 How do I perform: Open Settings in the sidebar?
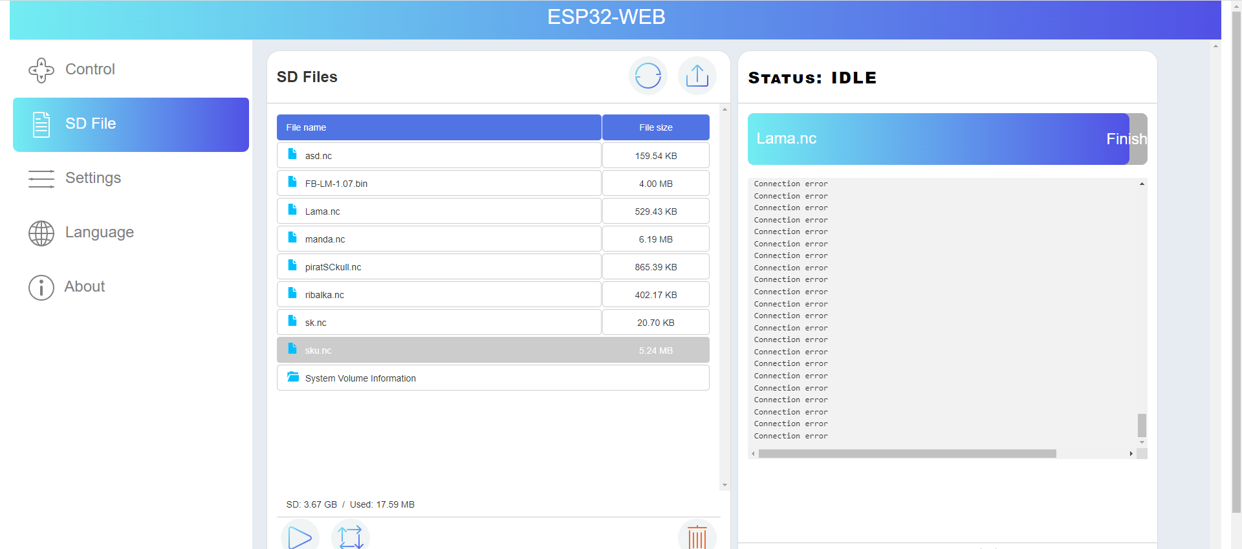click(x=131, y=178)
